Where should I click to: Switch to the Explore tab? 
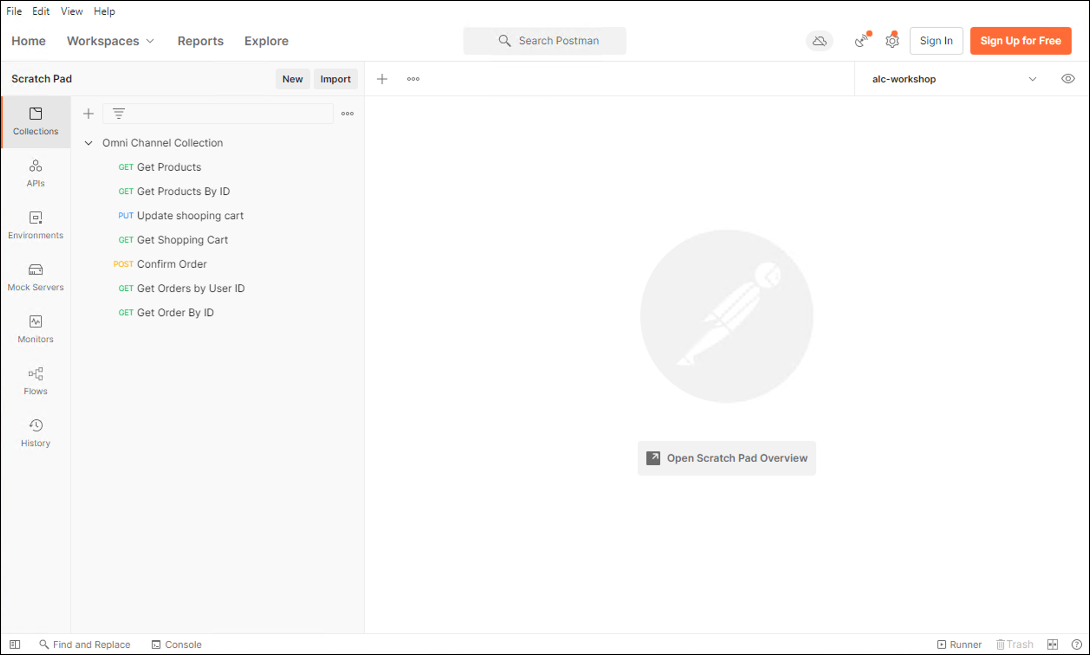click(266, 41)
